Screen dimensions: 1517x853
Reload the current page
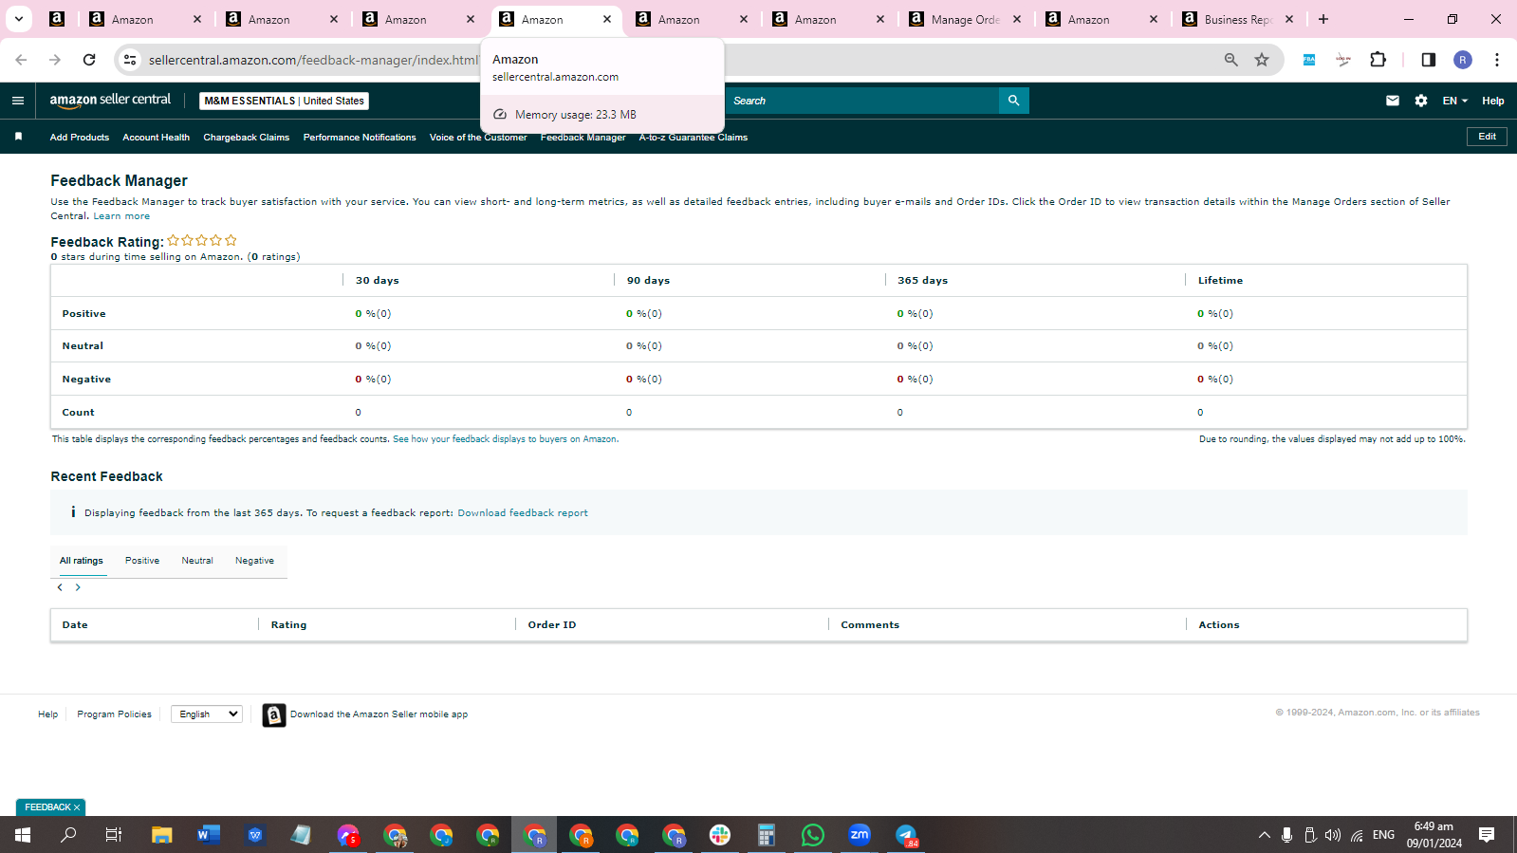click(x=89, y=60)
